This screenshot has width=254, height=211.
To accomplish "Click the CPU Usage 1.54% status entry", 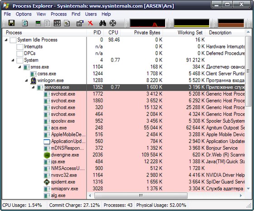I will (x=22, y=205).
